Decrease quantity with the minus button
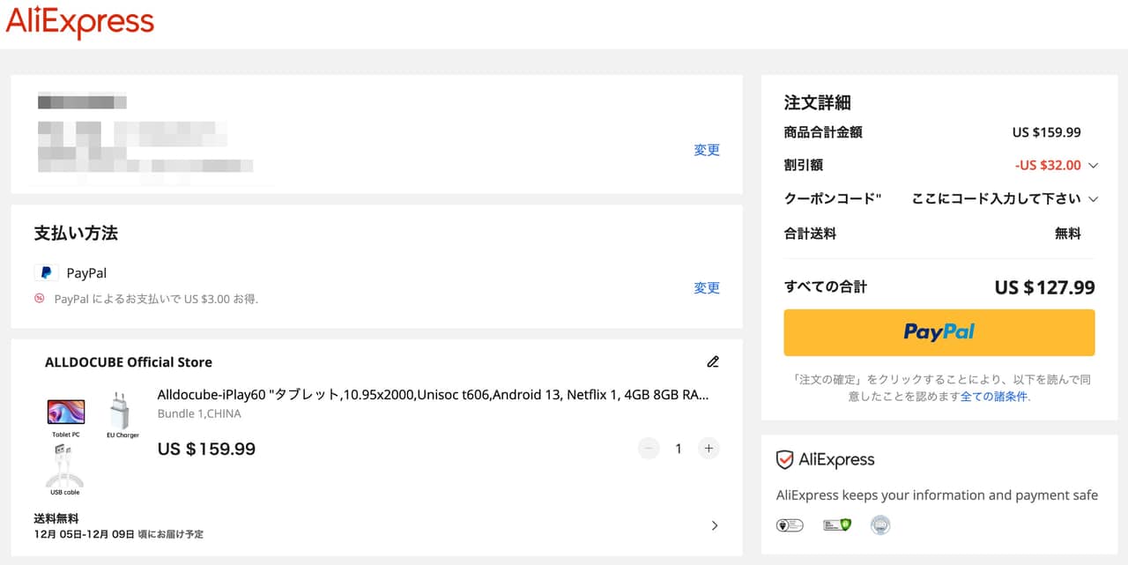Screen dimensions: 1128x565 (x=649, y=449)
